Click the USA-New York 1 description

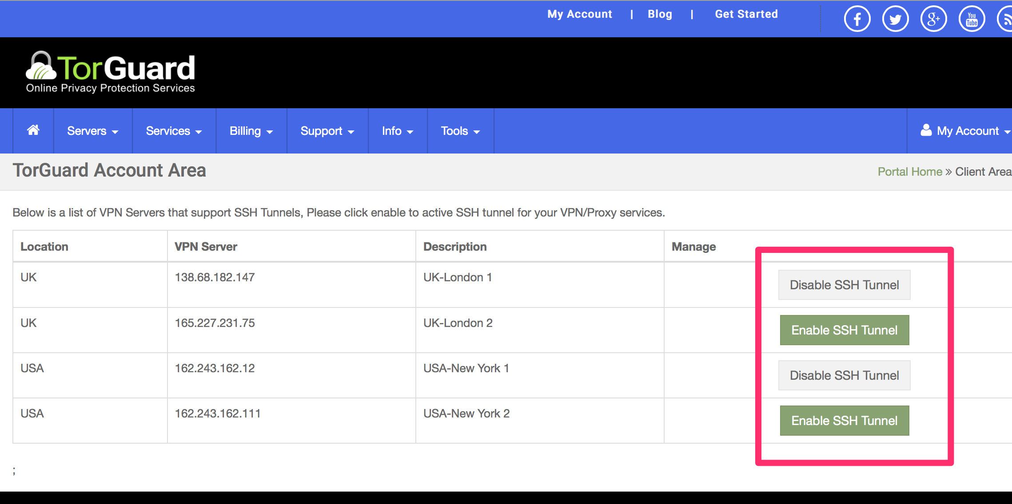point(466,368)
